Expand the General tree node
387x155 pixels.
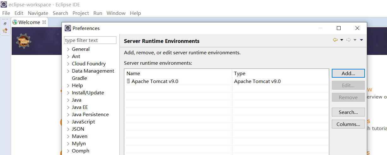point(68,49)
